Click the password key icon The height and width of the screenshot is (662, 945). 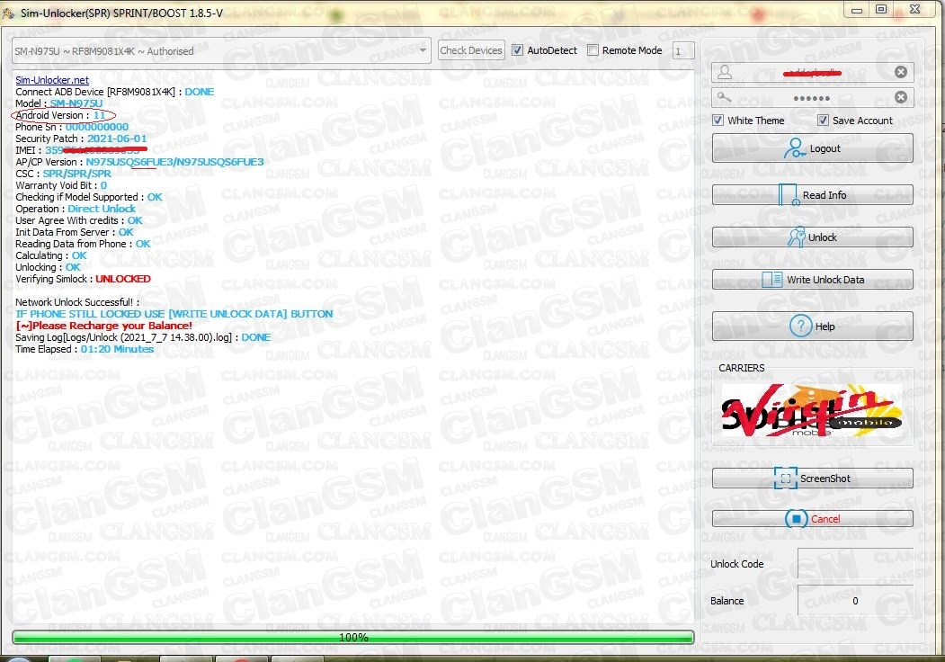tap(725, 97)
